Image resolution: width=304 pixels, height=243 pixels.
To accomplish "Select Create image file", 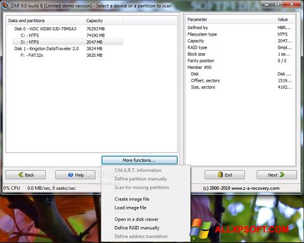I will pyautogui.click(x=132, y=199).
